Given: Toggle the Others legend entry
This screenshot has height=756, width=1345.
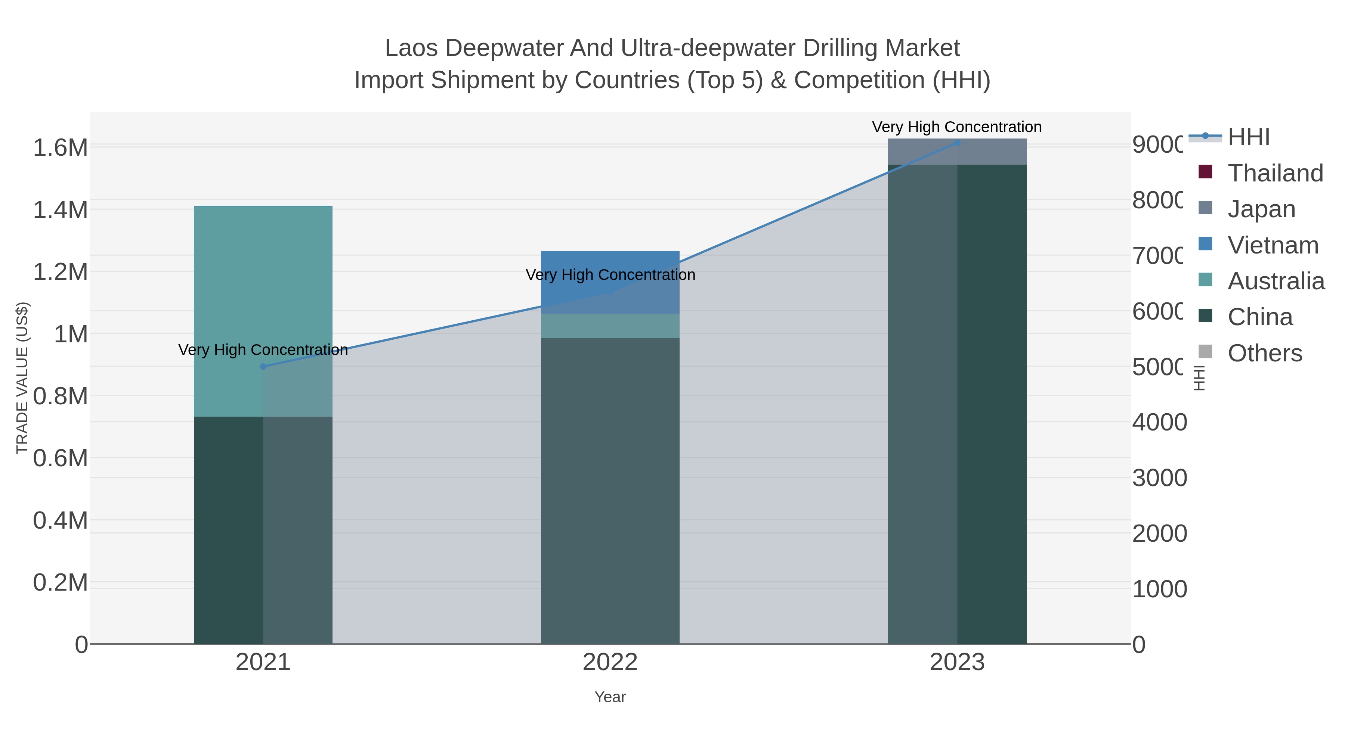Looking at the screenshot, I should coord(1250,353).
